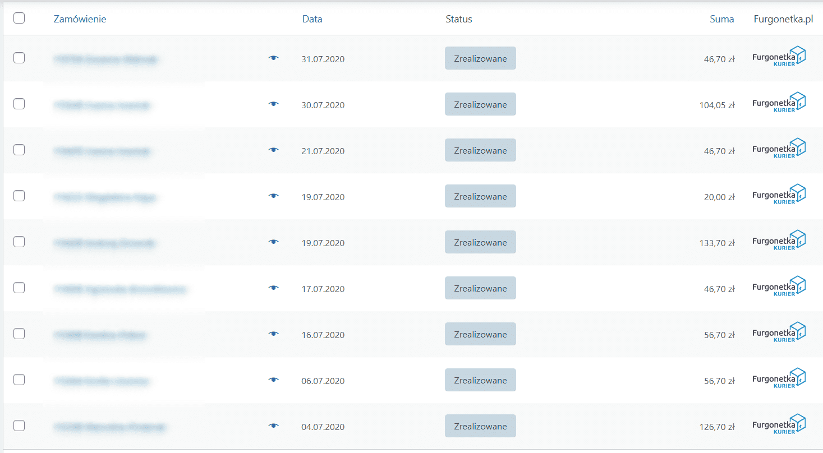Click Furgonetka Kurier icon in 16.07.2020 row

[x=779, y=334]
